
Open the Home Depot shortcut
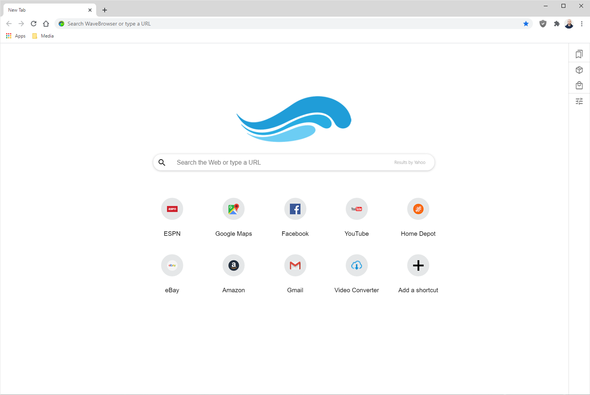point(418,209)
